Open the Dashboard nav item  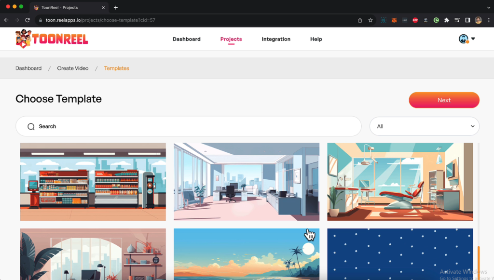(x=187, y=39)
